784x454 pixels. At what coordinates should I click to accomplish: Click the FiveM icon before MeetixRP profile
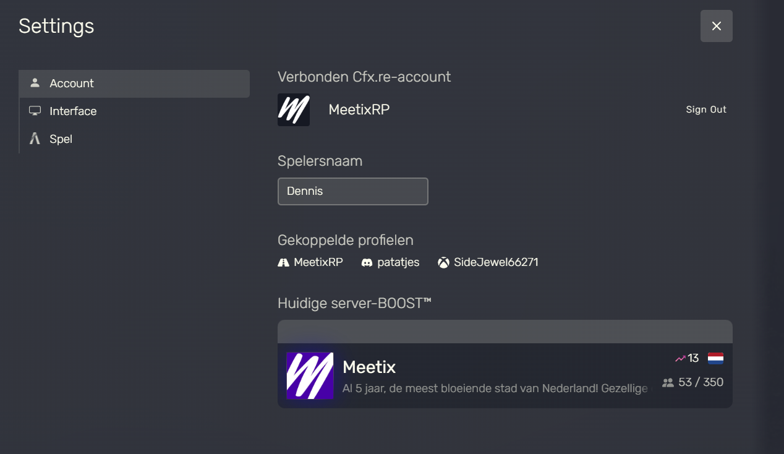point(283,262)
